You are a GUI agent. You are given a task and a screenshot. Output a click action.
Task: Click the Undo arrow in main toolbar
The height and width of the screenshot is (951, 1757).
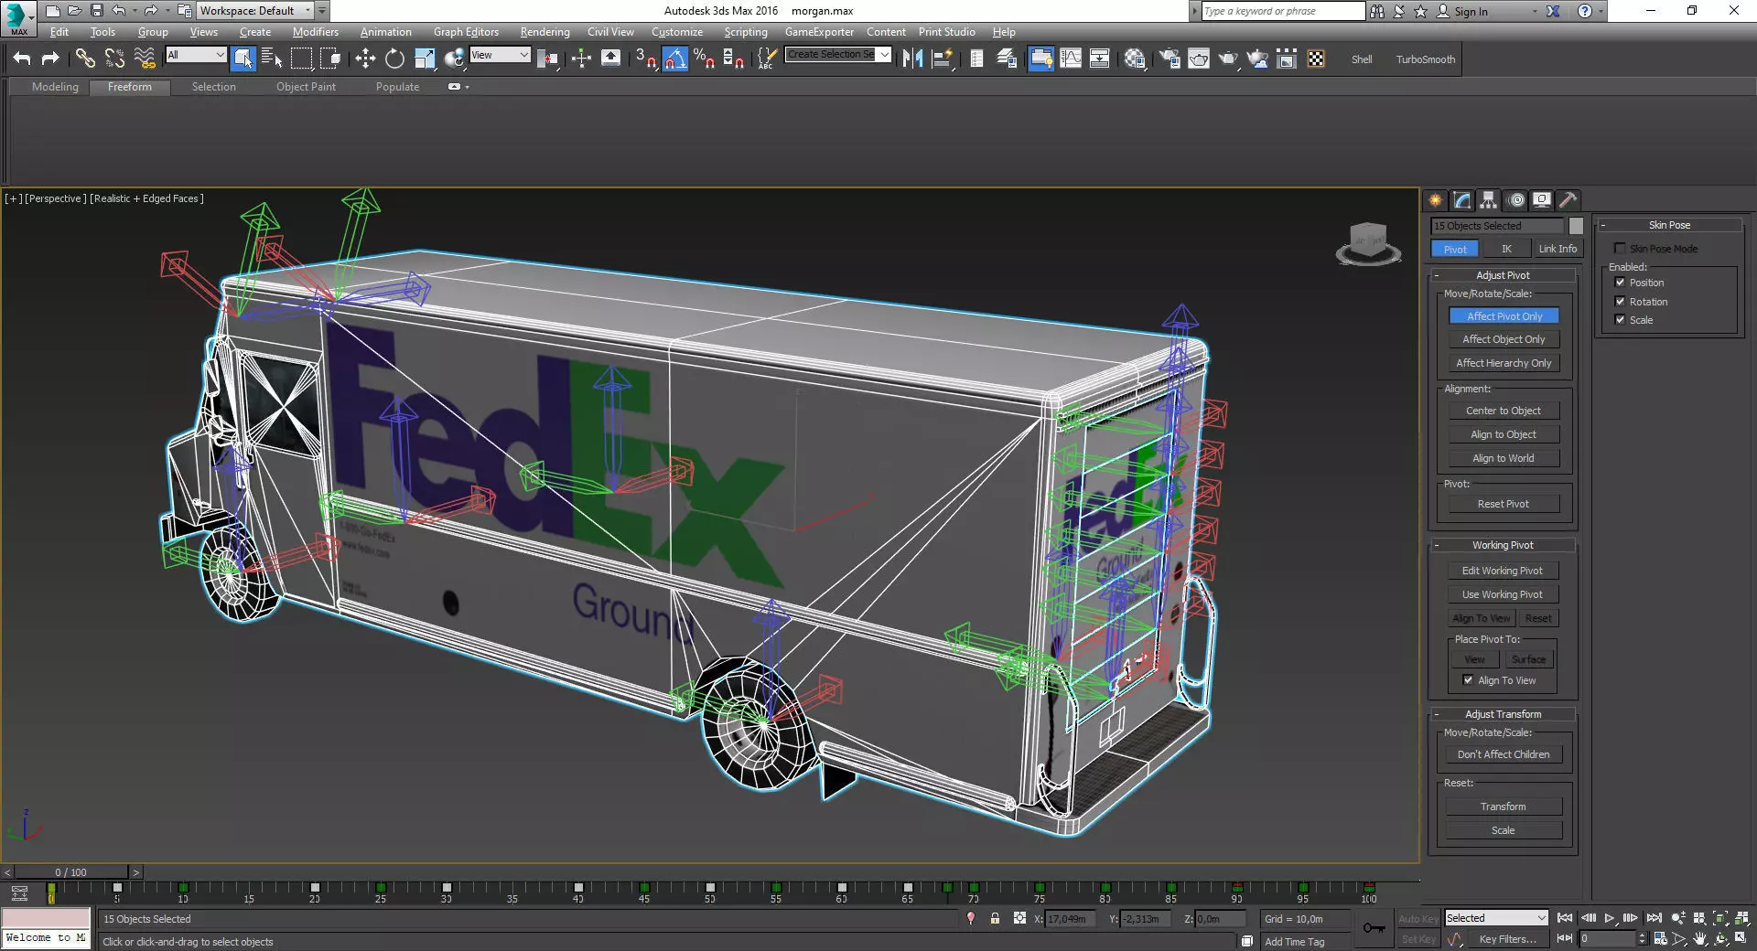pos(22,59)
